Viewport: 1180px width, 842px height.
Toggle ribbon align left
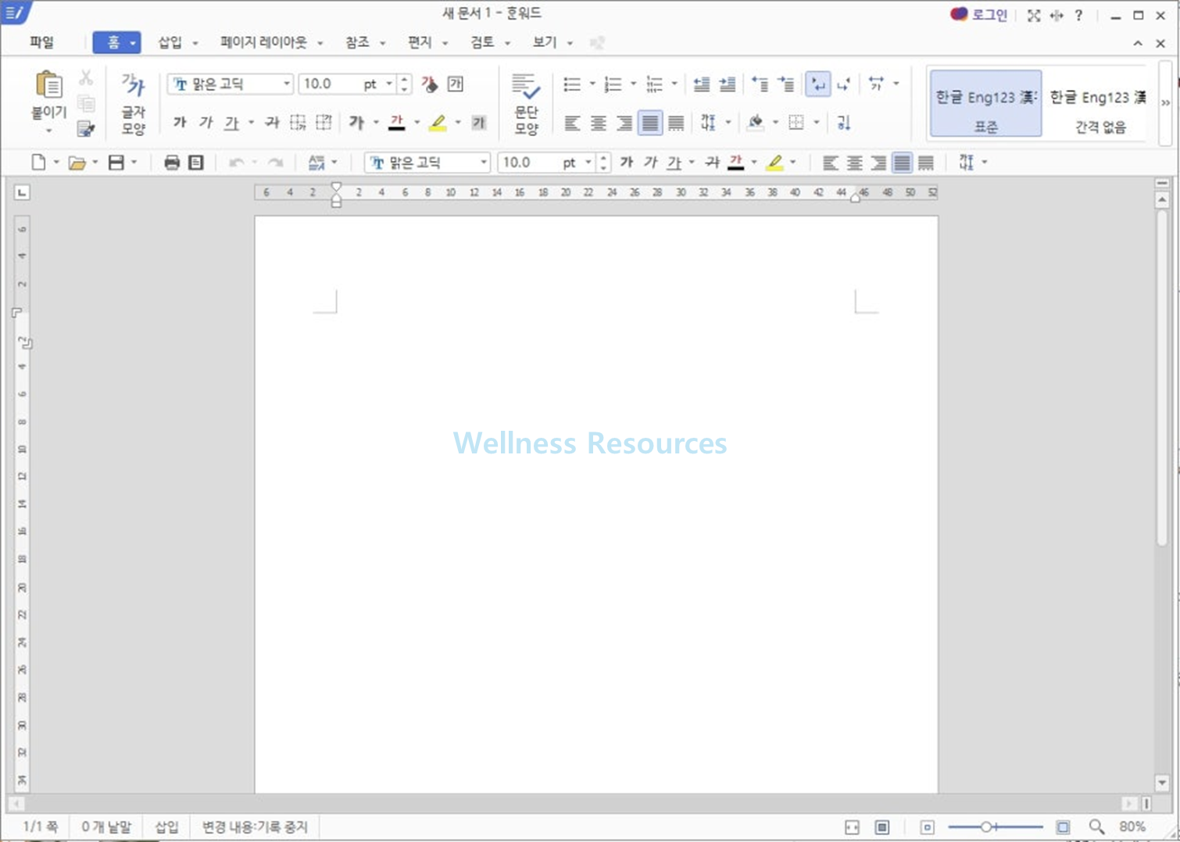pos(572,123)
